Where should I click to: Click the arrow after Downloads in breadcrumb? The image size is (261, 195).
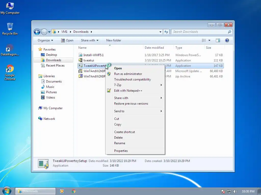[x=92, y=32]
